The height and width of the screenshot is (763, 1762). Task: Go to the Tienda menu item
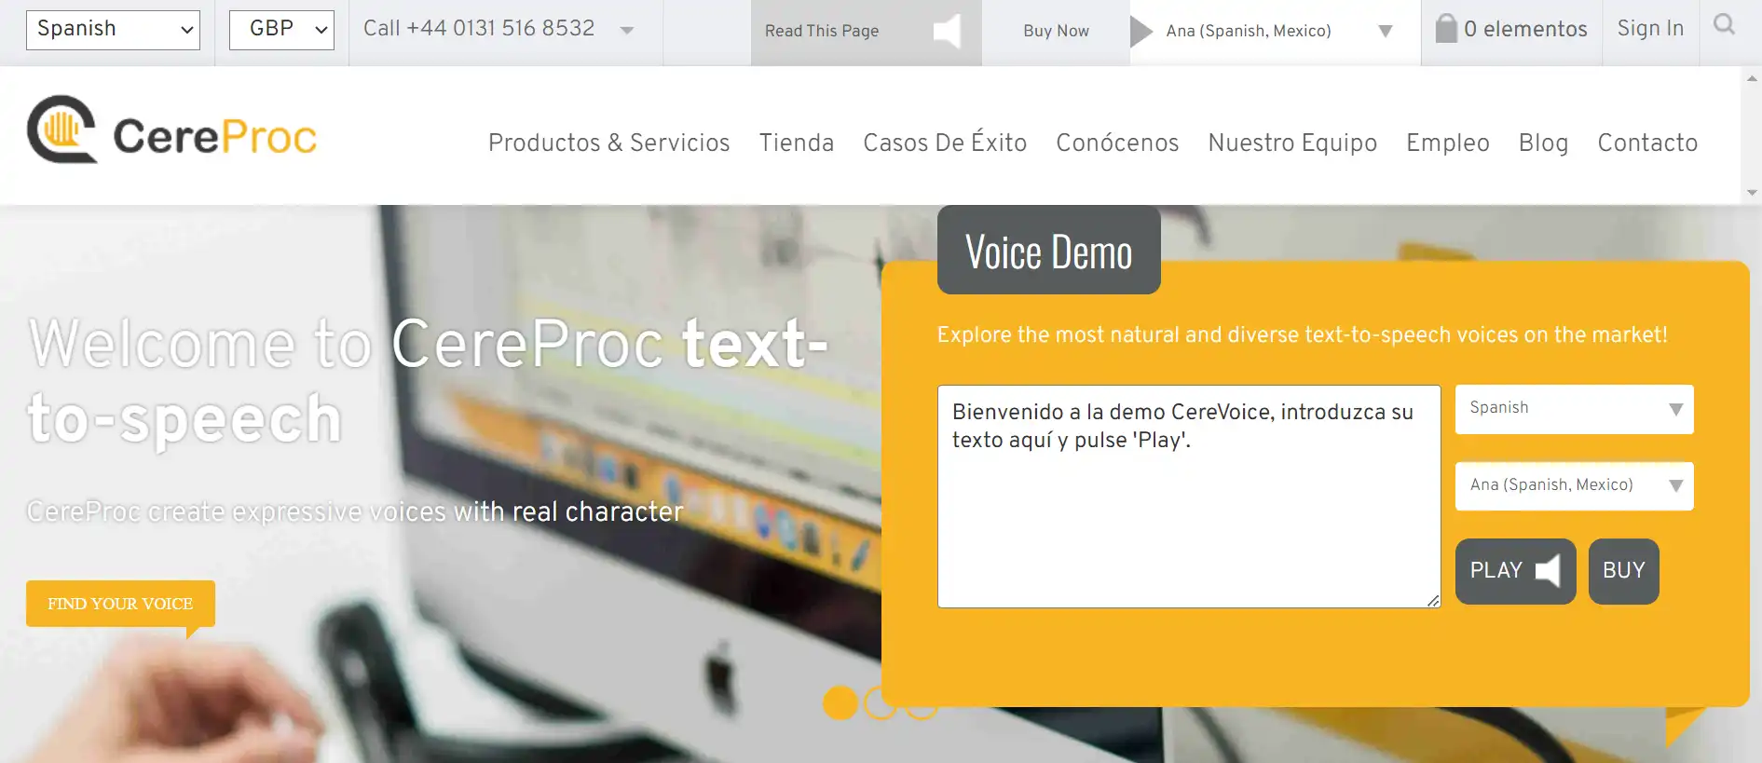[x=797, y=143]
